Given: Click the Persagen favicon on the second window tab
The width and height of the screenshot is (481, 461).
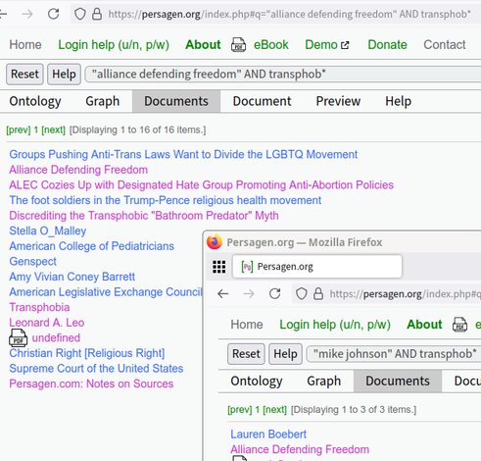Looking at the screenshot, I should tap(247, 267).
